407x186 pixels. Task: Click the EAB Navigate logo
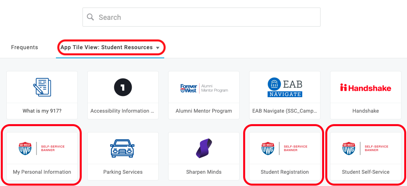(x=285, y=88)
